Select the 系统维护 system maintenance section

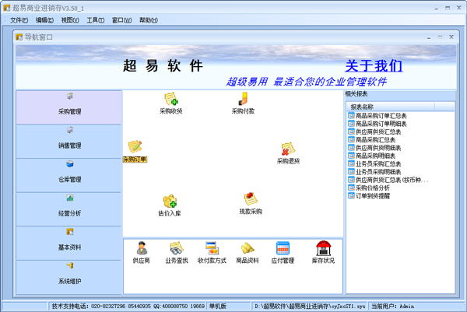[x=69, y=275]
